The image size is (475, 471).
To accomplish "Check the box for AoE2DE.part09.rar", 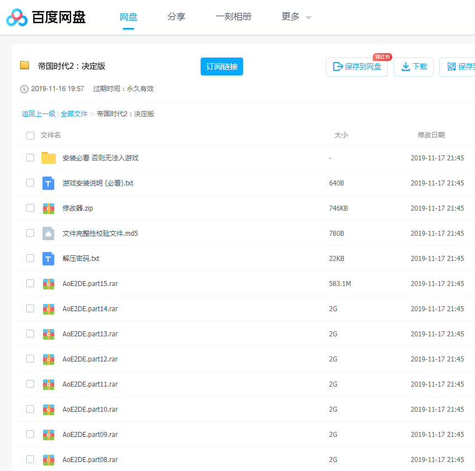I will point(30,434).
